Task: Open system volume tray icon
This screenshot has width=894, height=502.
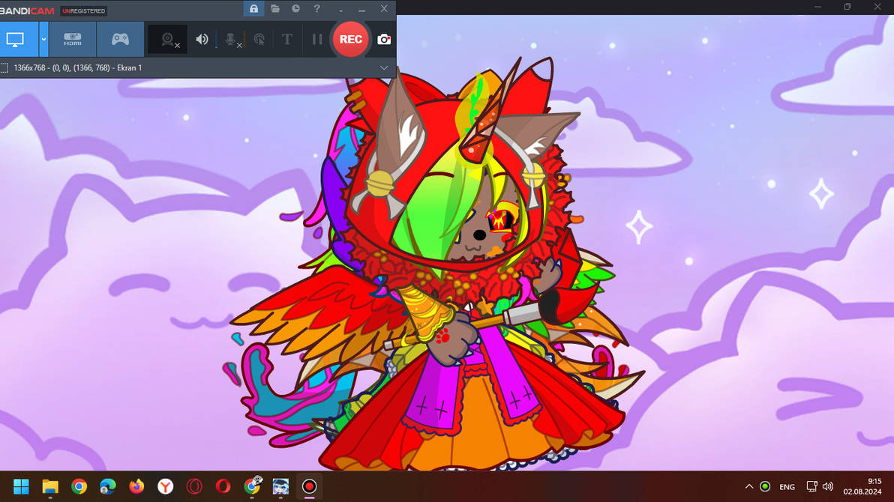Action: (828, 486)
